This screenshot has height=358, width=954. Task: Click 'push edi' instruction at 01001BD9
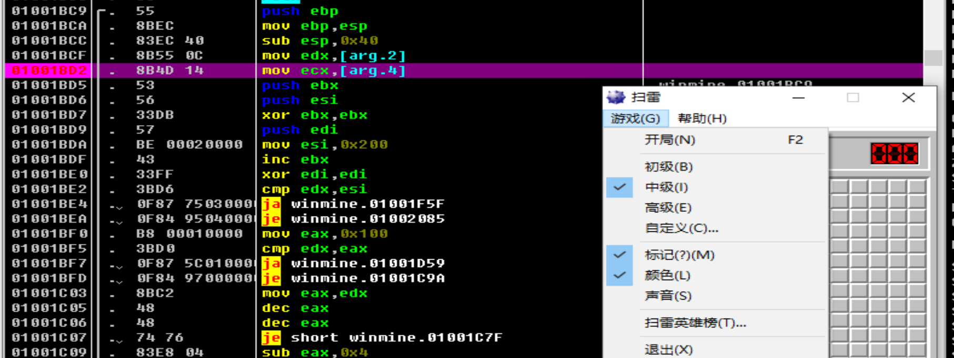coord(300,130)
